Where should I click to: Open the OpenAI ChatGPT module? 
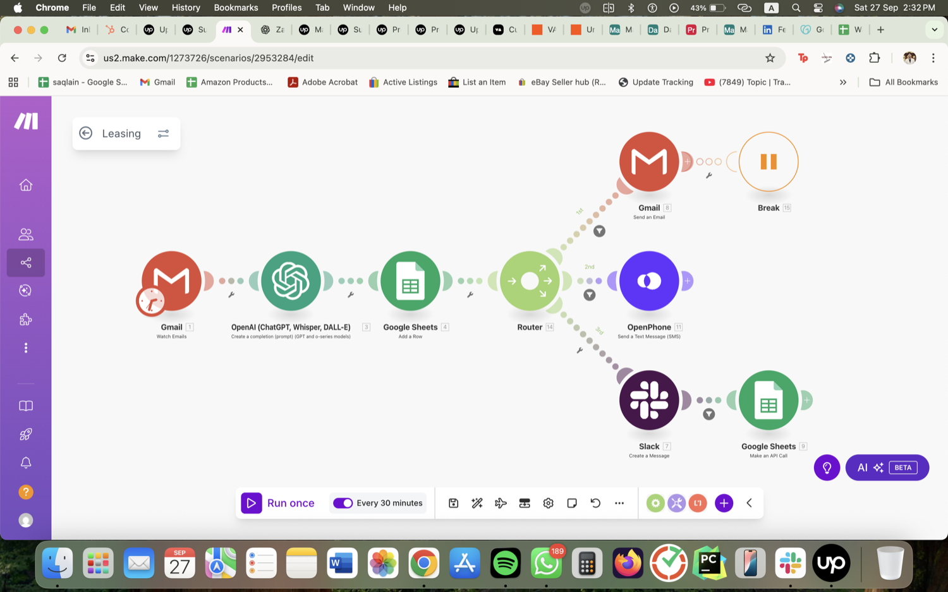[291, 281]
